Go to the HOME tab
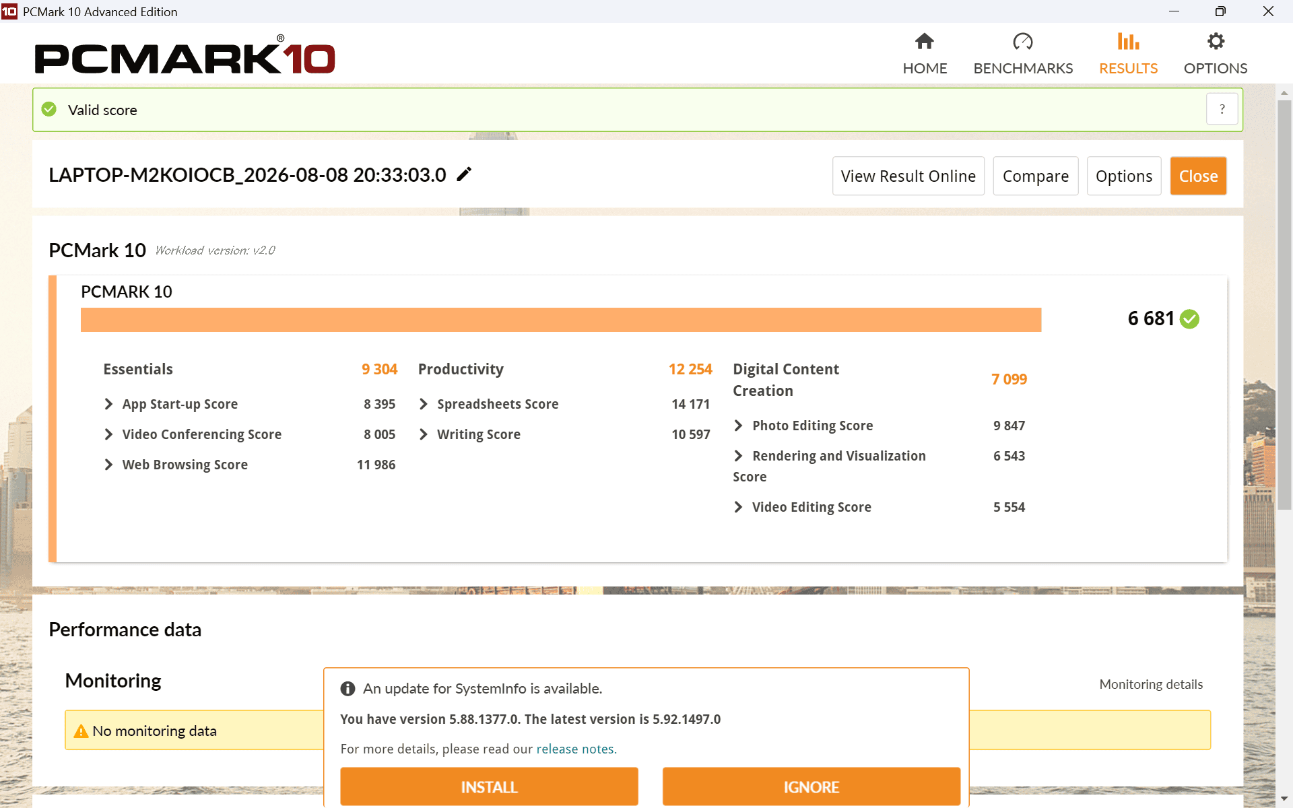 (925, 54)
